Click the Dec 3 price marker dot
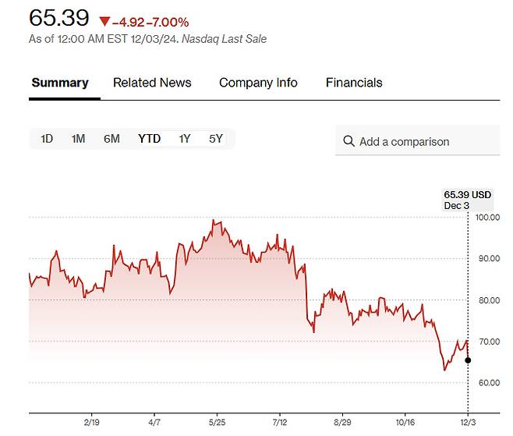This screenshot has height=436, width=513. 468,360
